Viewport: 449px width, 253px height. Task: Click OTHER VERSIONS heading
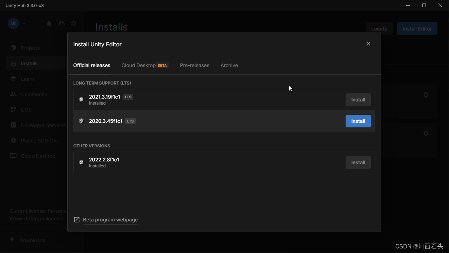(x=91, y=146)
